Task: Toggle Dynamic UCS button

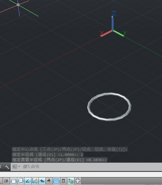Action: [x=35, y=181]
